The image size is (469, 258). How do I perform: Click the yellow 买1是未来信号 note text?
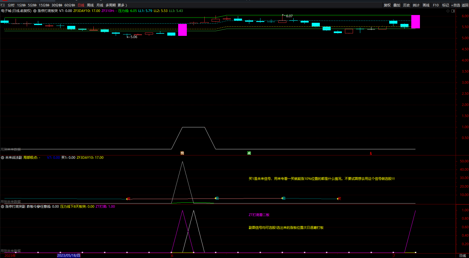322,179
